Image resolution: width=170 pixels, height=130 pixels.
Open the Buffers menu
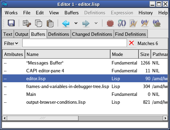pyautogui.click(x=72, y=13)
